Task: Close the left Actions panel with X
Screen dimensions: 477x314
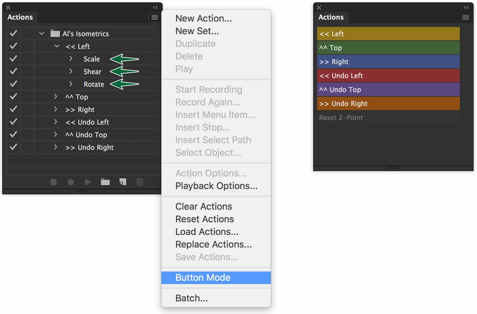Action: pyautogui.click(x=8, y=7)
